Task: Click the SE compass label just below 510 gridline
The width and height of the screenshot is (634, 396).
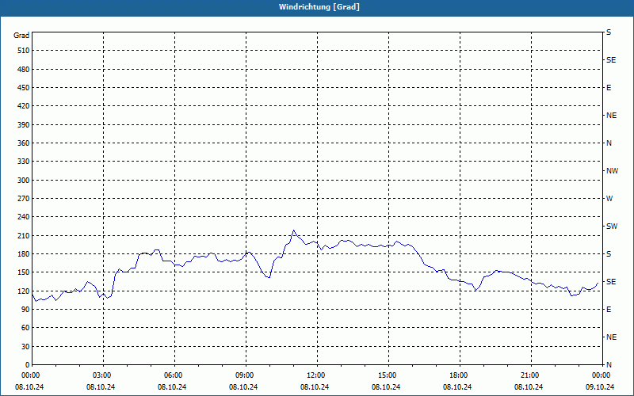Action: (611, 60)
